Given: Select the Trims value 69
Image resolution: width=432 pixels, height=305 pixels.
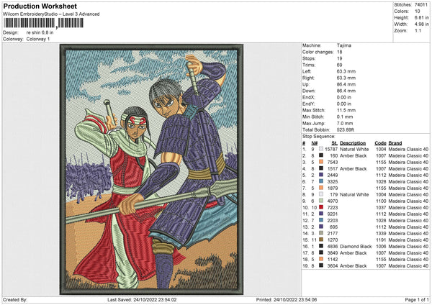Looking at the screenshot, I should 339,65.
